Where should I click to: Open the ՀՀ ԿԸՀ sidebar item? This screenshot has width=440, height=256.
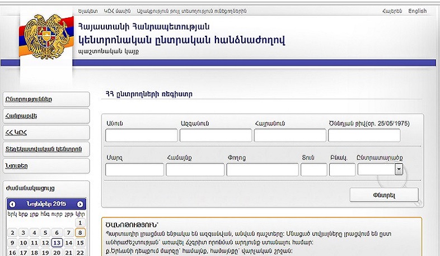coord(46,132)
